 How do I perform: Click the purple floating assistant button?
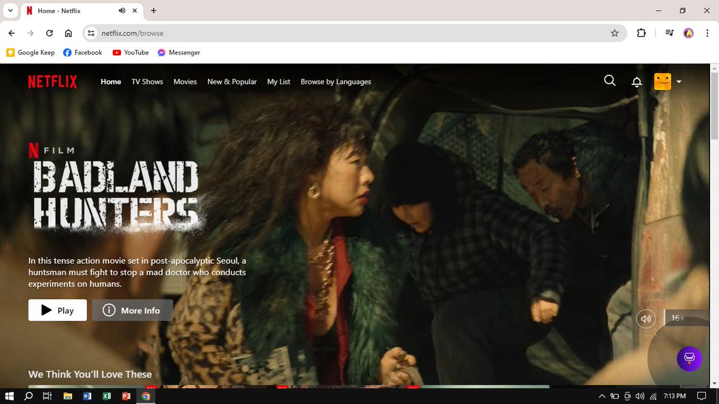[689, 359]
